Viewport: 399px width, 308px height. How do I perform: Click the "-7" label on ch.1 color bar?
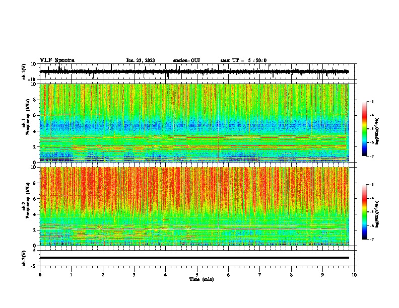372,157
